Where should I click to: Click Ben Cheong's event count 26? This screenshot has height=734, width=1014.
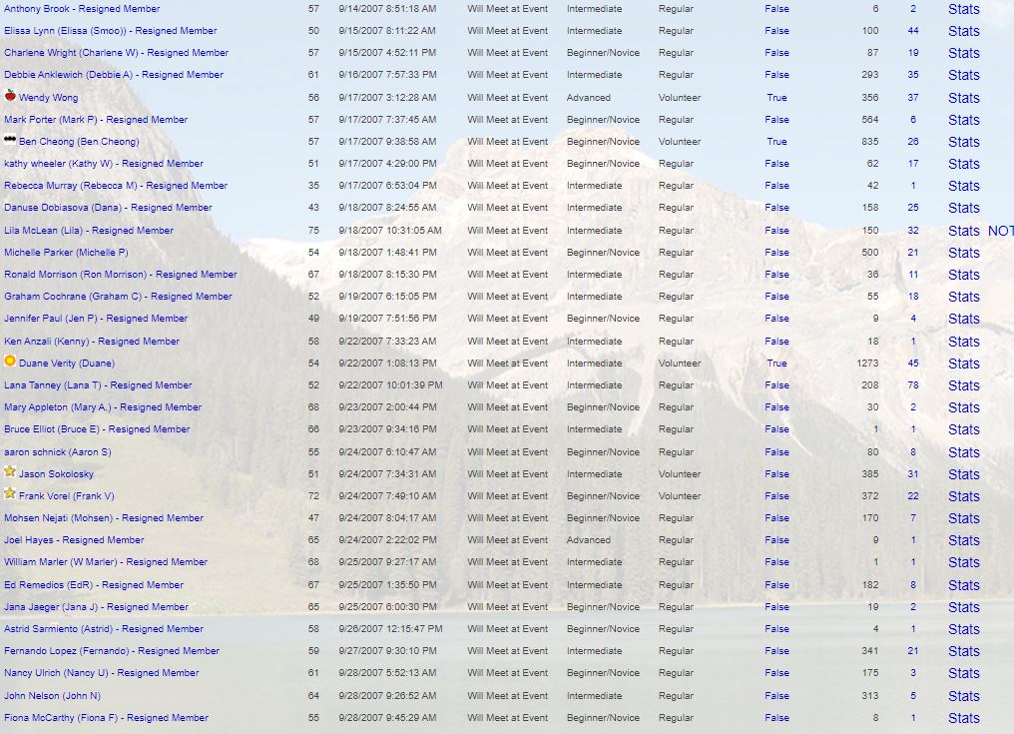912,142
